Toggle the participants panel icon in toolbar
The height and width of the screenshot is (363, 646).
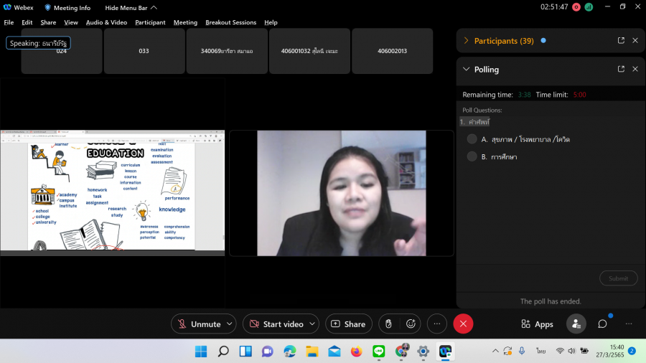tap(576, 324)
